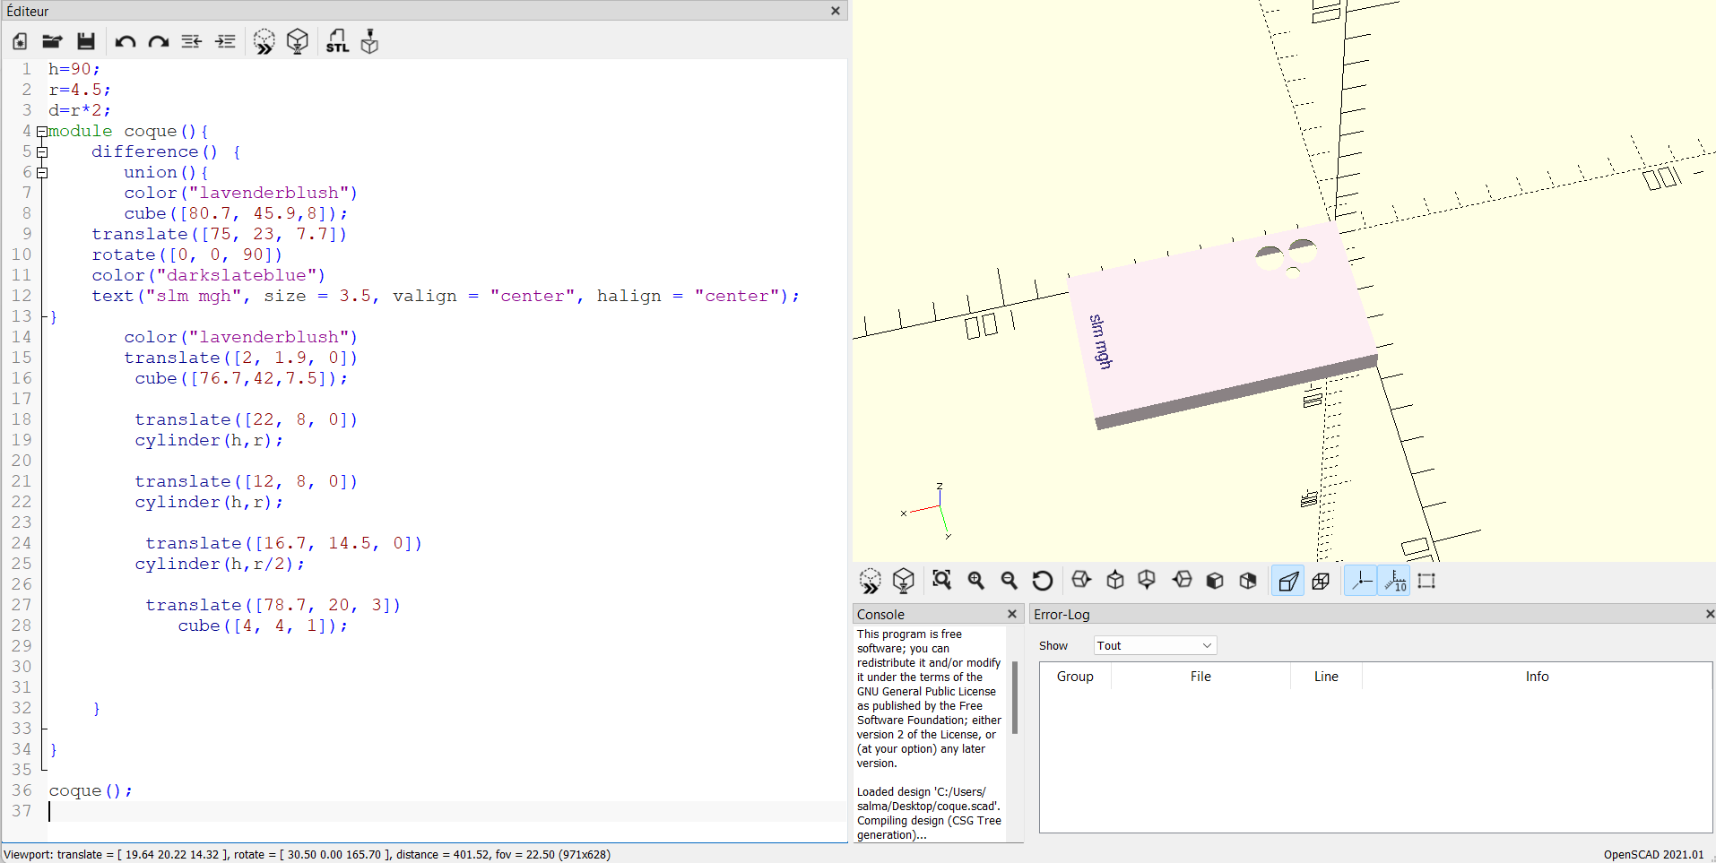The width and height of the screenshot is (1716, 863).
Task: Close the Éditeur panel
Action: 836,11
